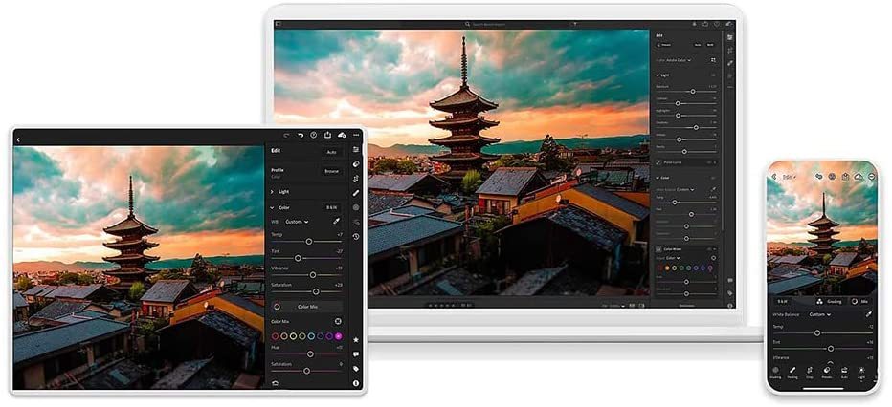
Task: Select white balance eyedropper on the tablet
Action: click(336, 222)
